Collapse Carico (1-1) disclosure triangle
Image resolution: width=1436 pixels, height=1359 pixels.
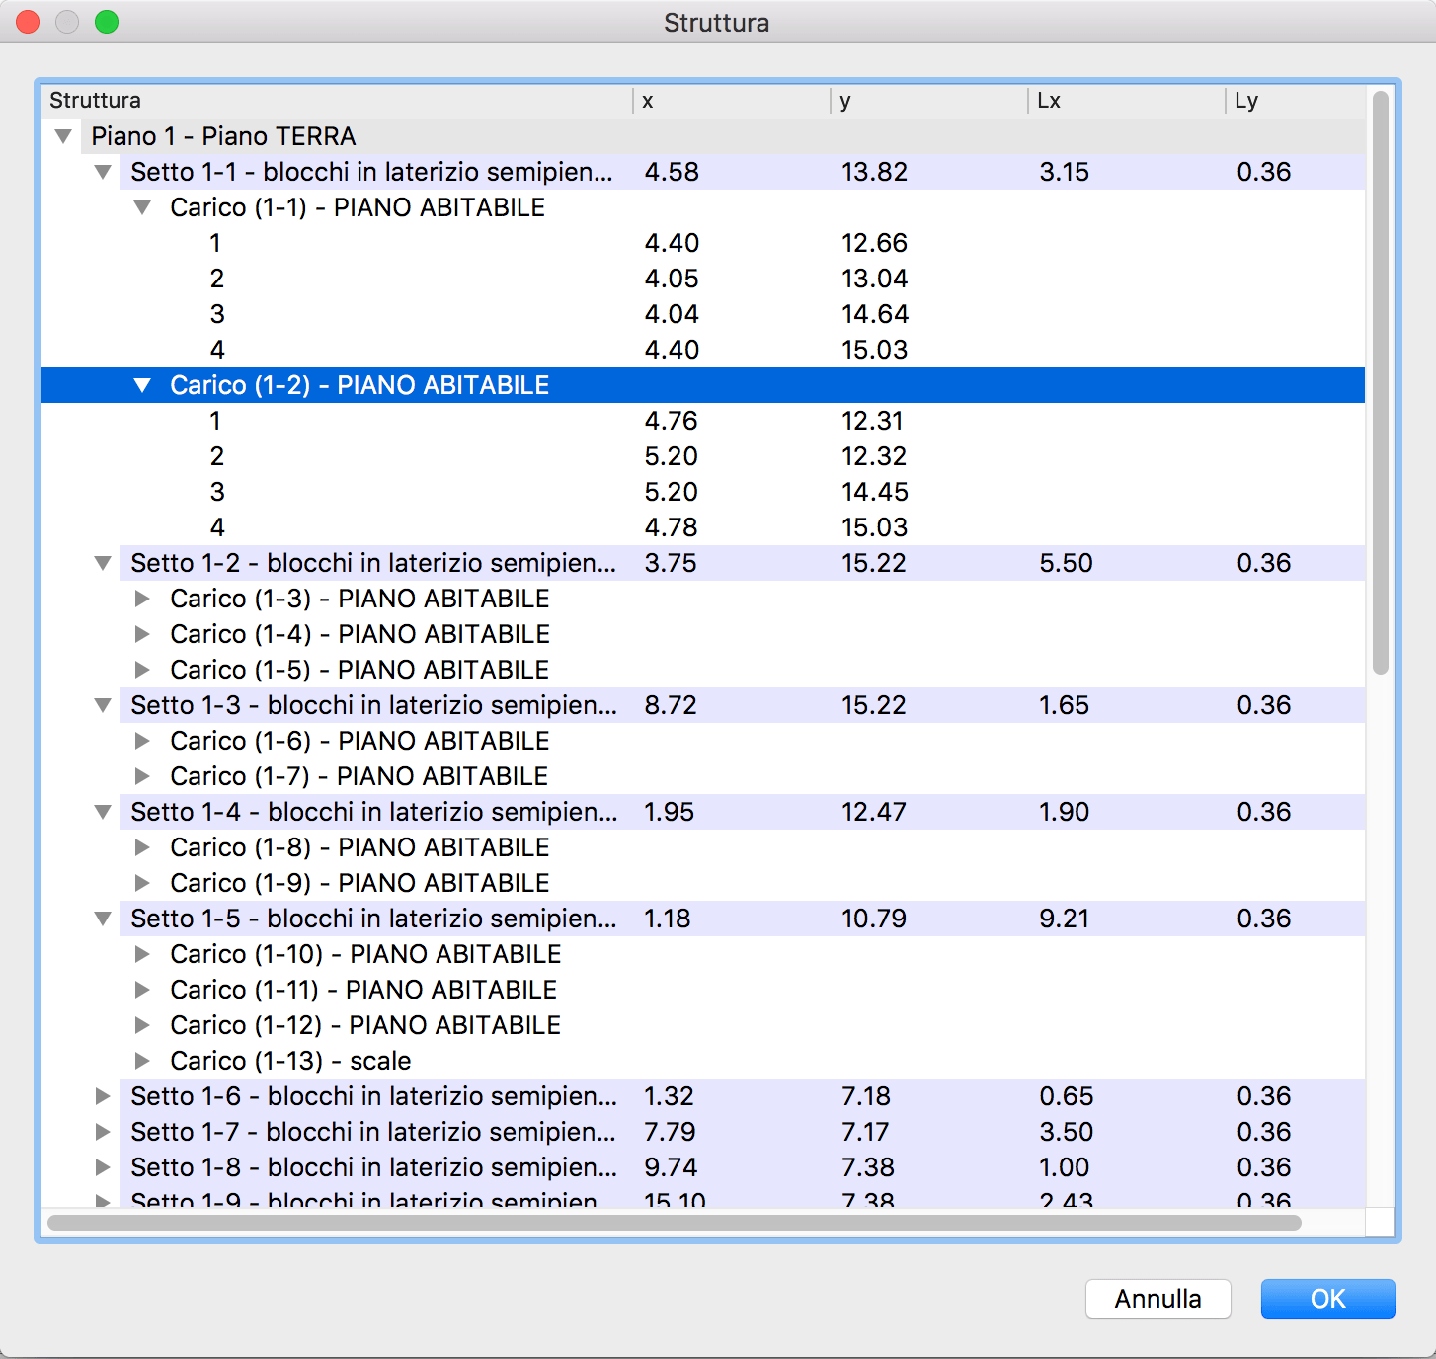(142, 207)
